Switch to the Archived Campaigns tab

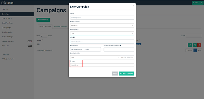coord(61,27)
